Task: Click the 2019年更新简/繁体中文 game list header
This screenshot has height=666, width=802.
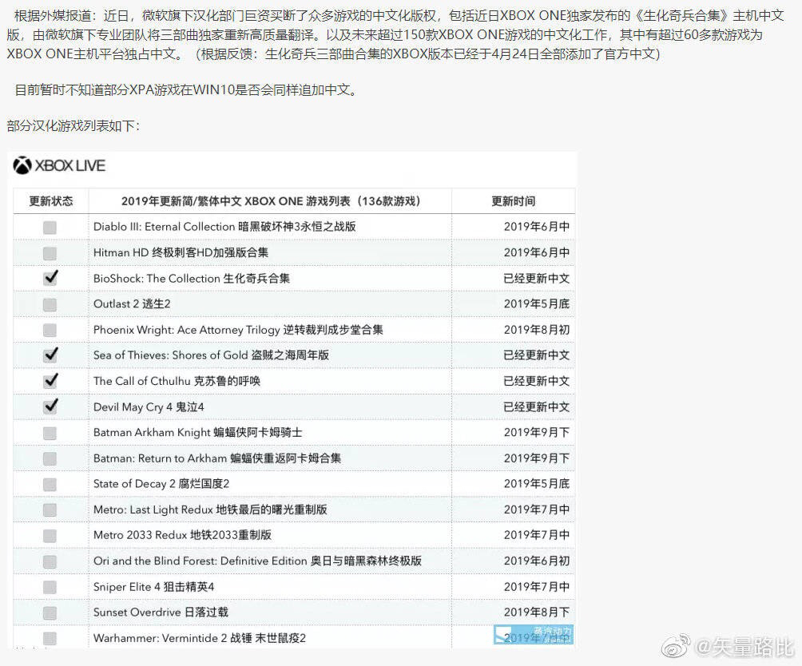Action: [x=271, y=201]
